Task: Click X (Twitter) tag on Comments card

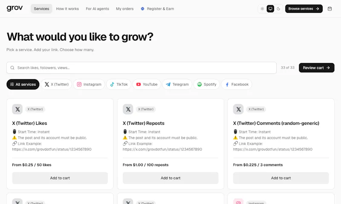Action: 256,109
